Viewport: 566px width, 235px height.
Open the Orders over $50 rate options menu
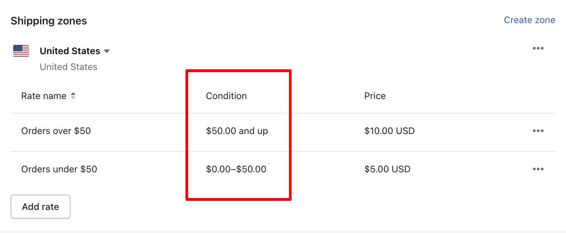[538, 131]
